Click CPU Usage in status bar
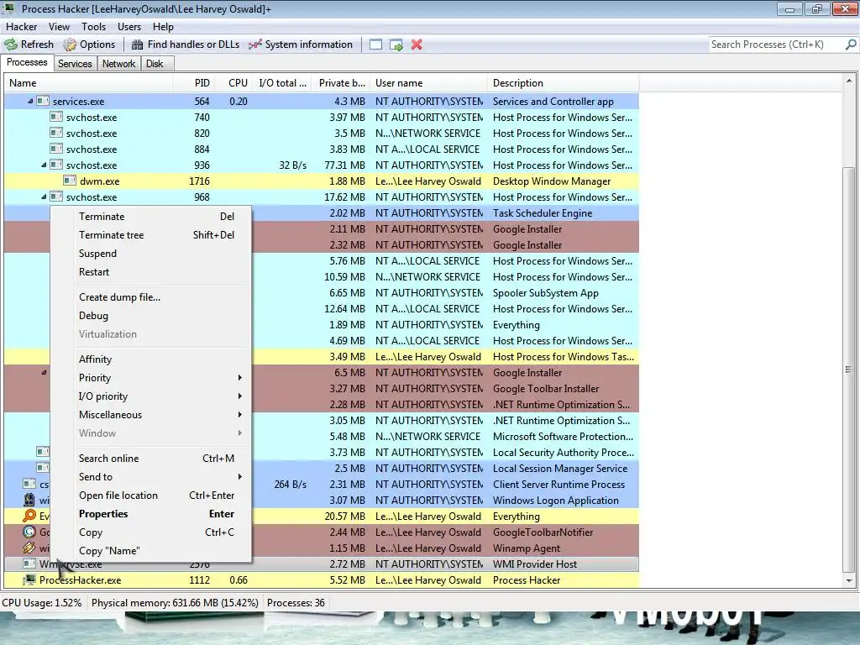Image resolution: width=860 pixels, height=645 pixels. (x=42, y=603)
